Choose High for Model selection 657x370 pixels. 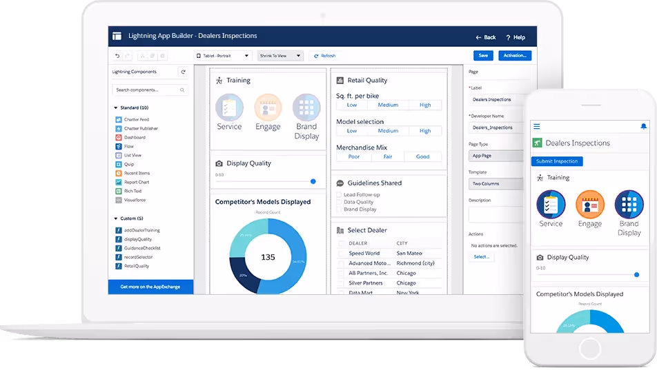[425, 131]
